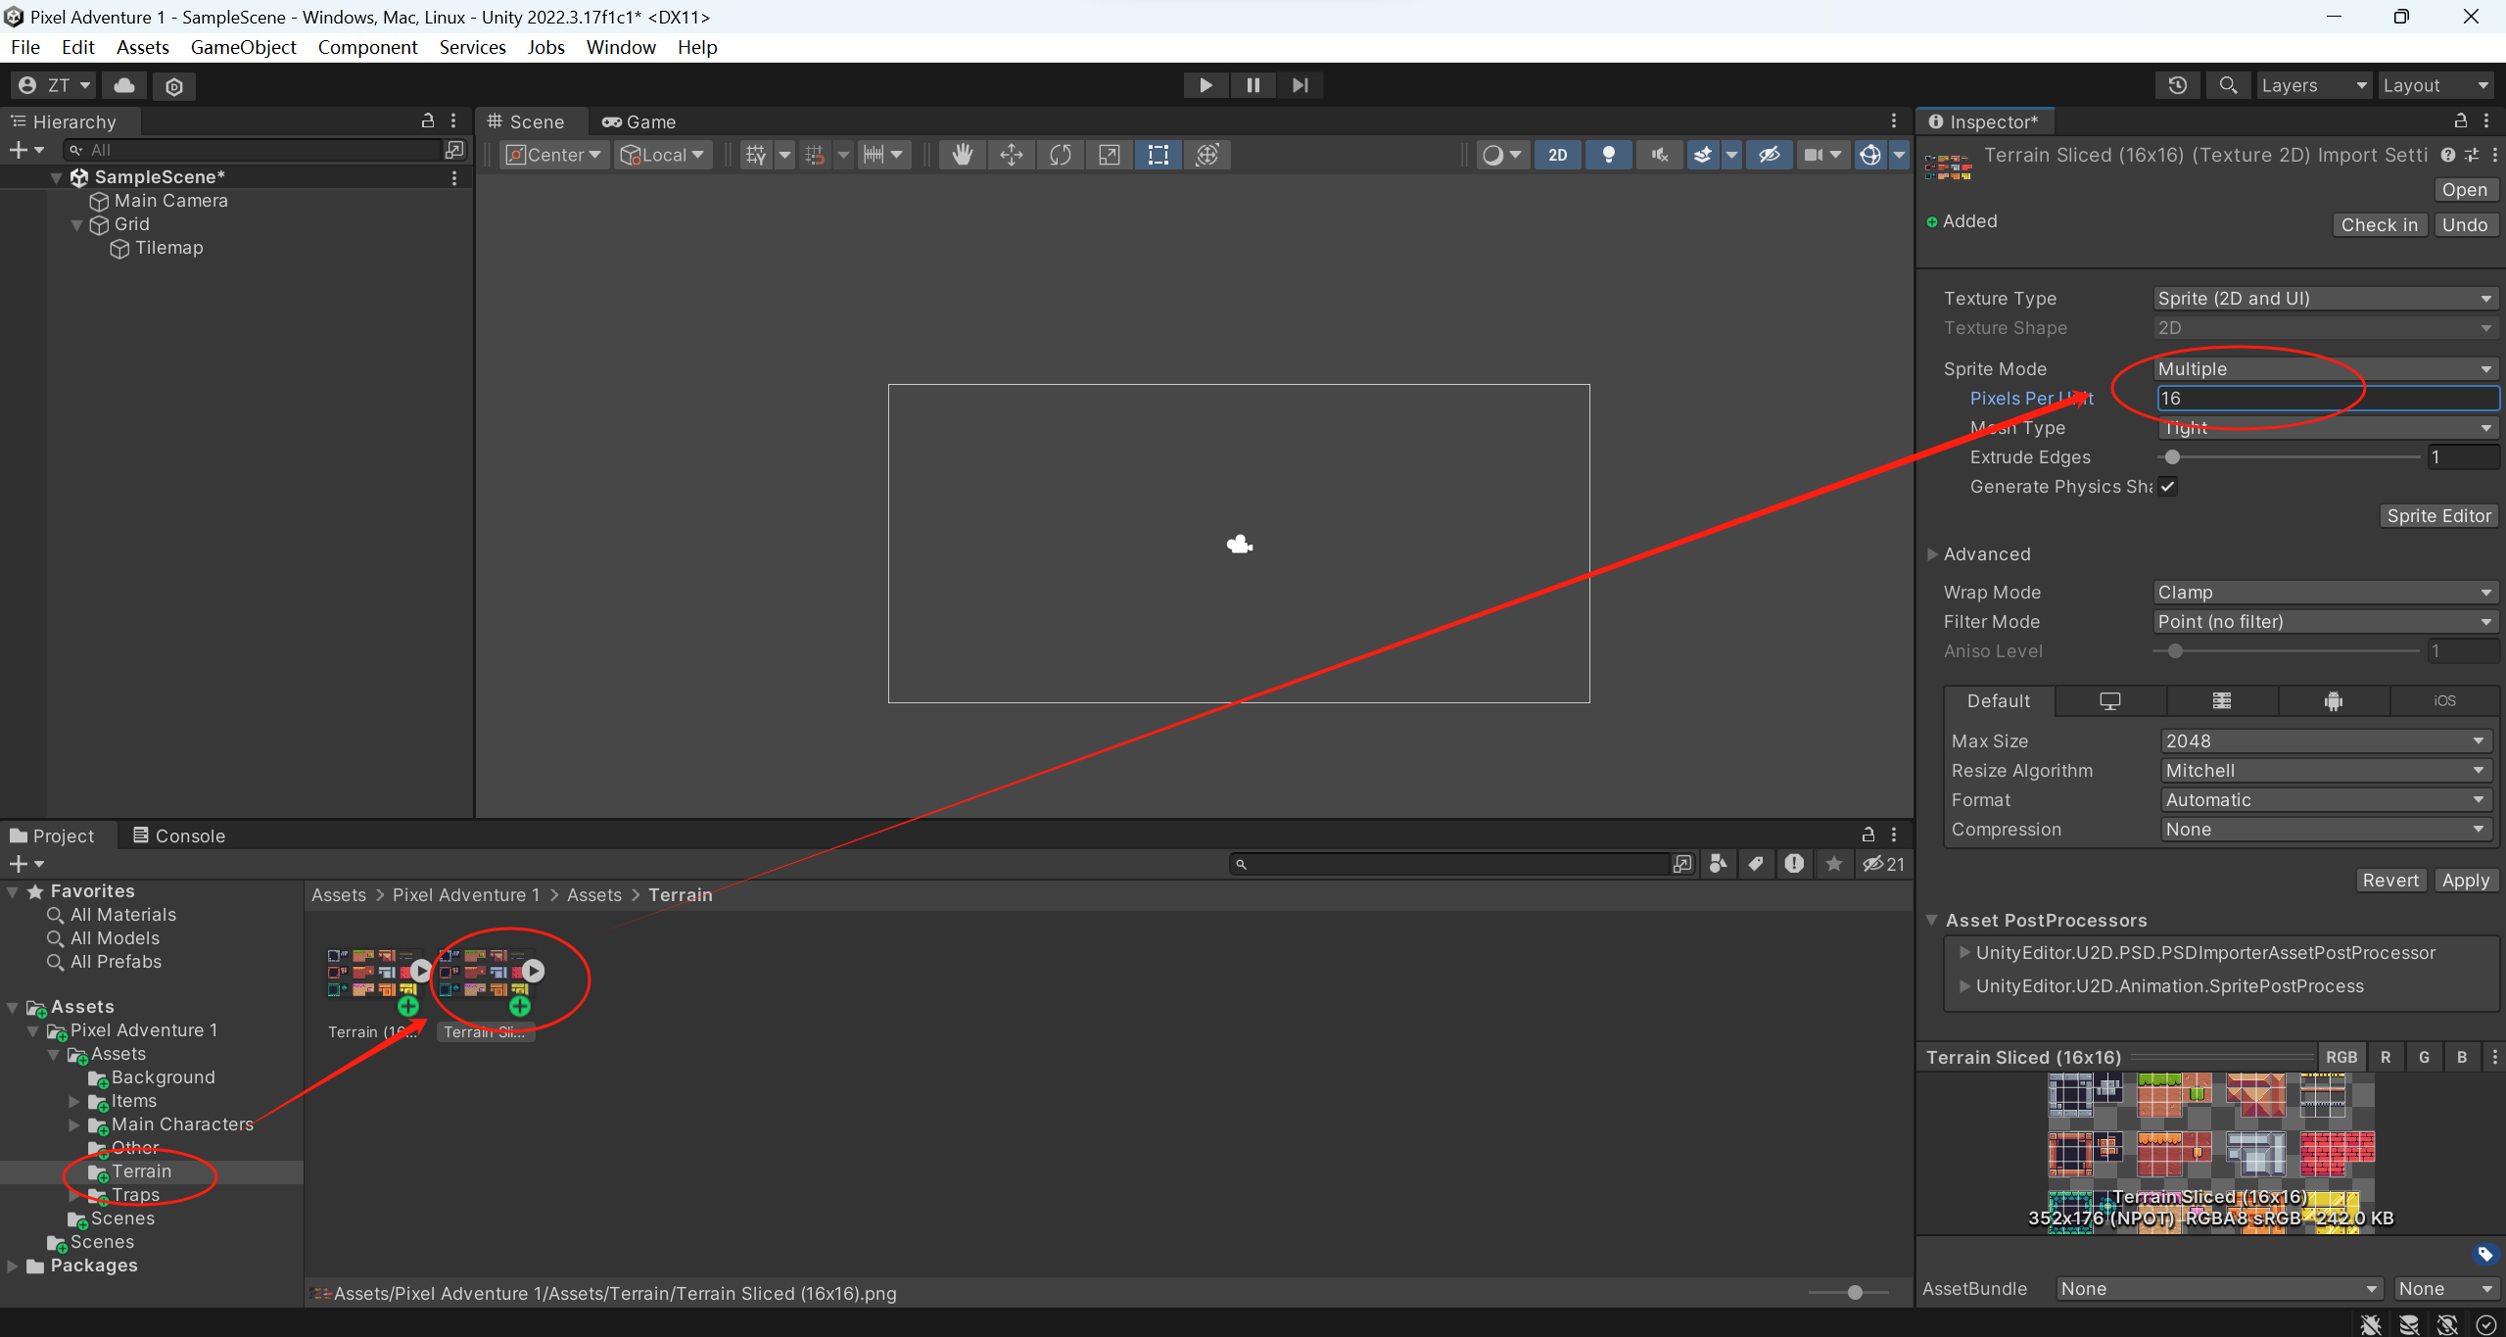This screenshot has height=1337, width=2506.
Task: Click the Apply button
Action: click(2464, 881)
